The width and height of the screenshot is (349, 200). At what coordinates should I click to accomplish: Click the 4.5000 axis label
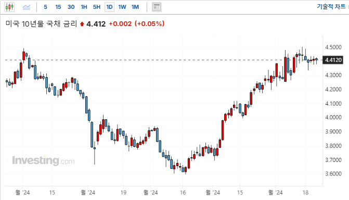333,47
